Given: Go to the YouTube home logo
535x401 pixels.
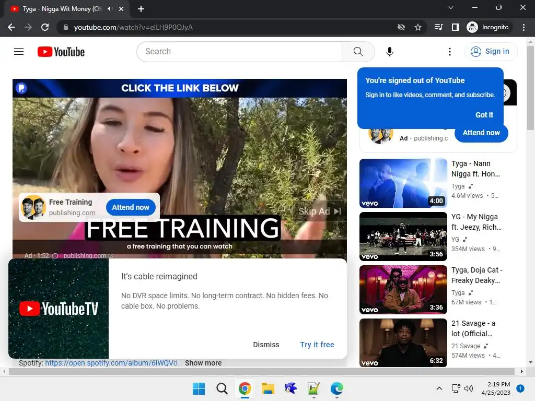Looking at the screenshot, I should (x=61, y=52).
